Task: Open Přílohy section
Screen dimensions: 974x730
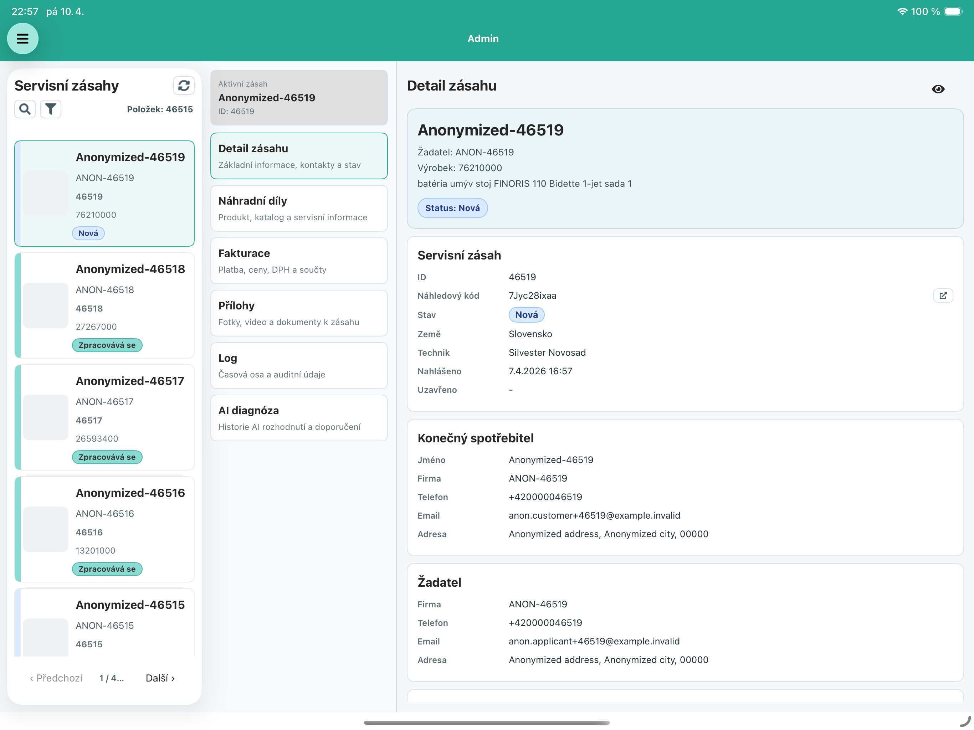Action: coord(298,313)
